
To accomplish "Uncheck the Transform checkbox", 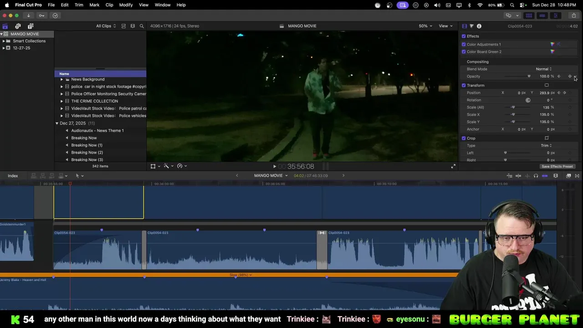I will tap(464, 85).
